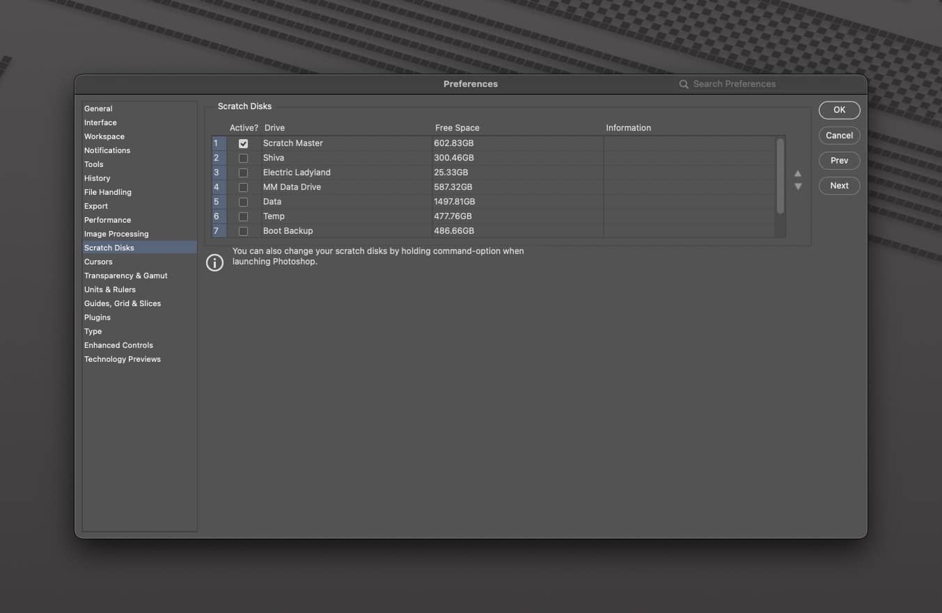Click the down arrow to lower drive priority
The width and height of the screenshot is (942, 613).
pos(798,186)
